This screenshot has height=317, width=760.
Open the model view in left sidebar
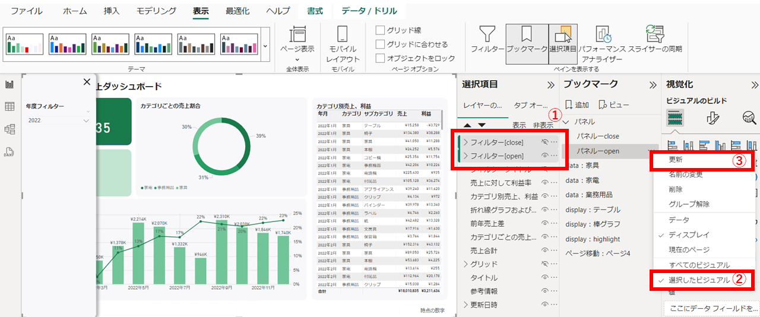click(9, 129)
